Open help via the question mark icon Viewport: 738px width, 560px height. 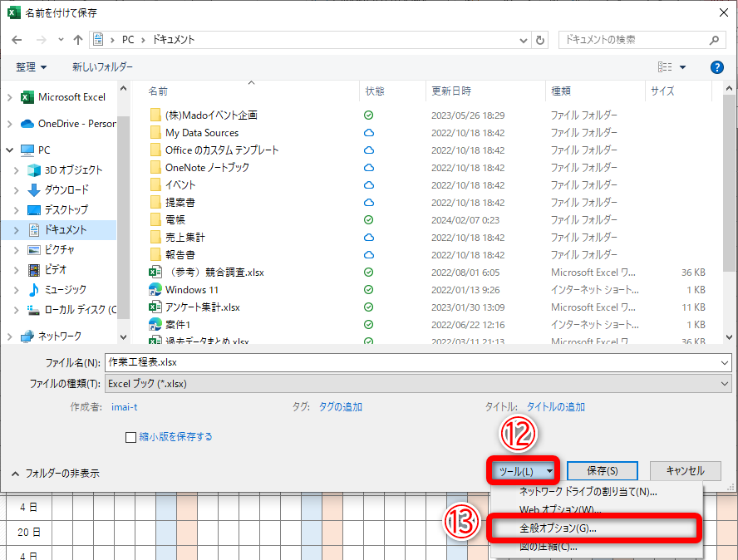tap(716, 67)
